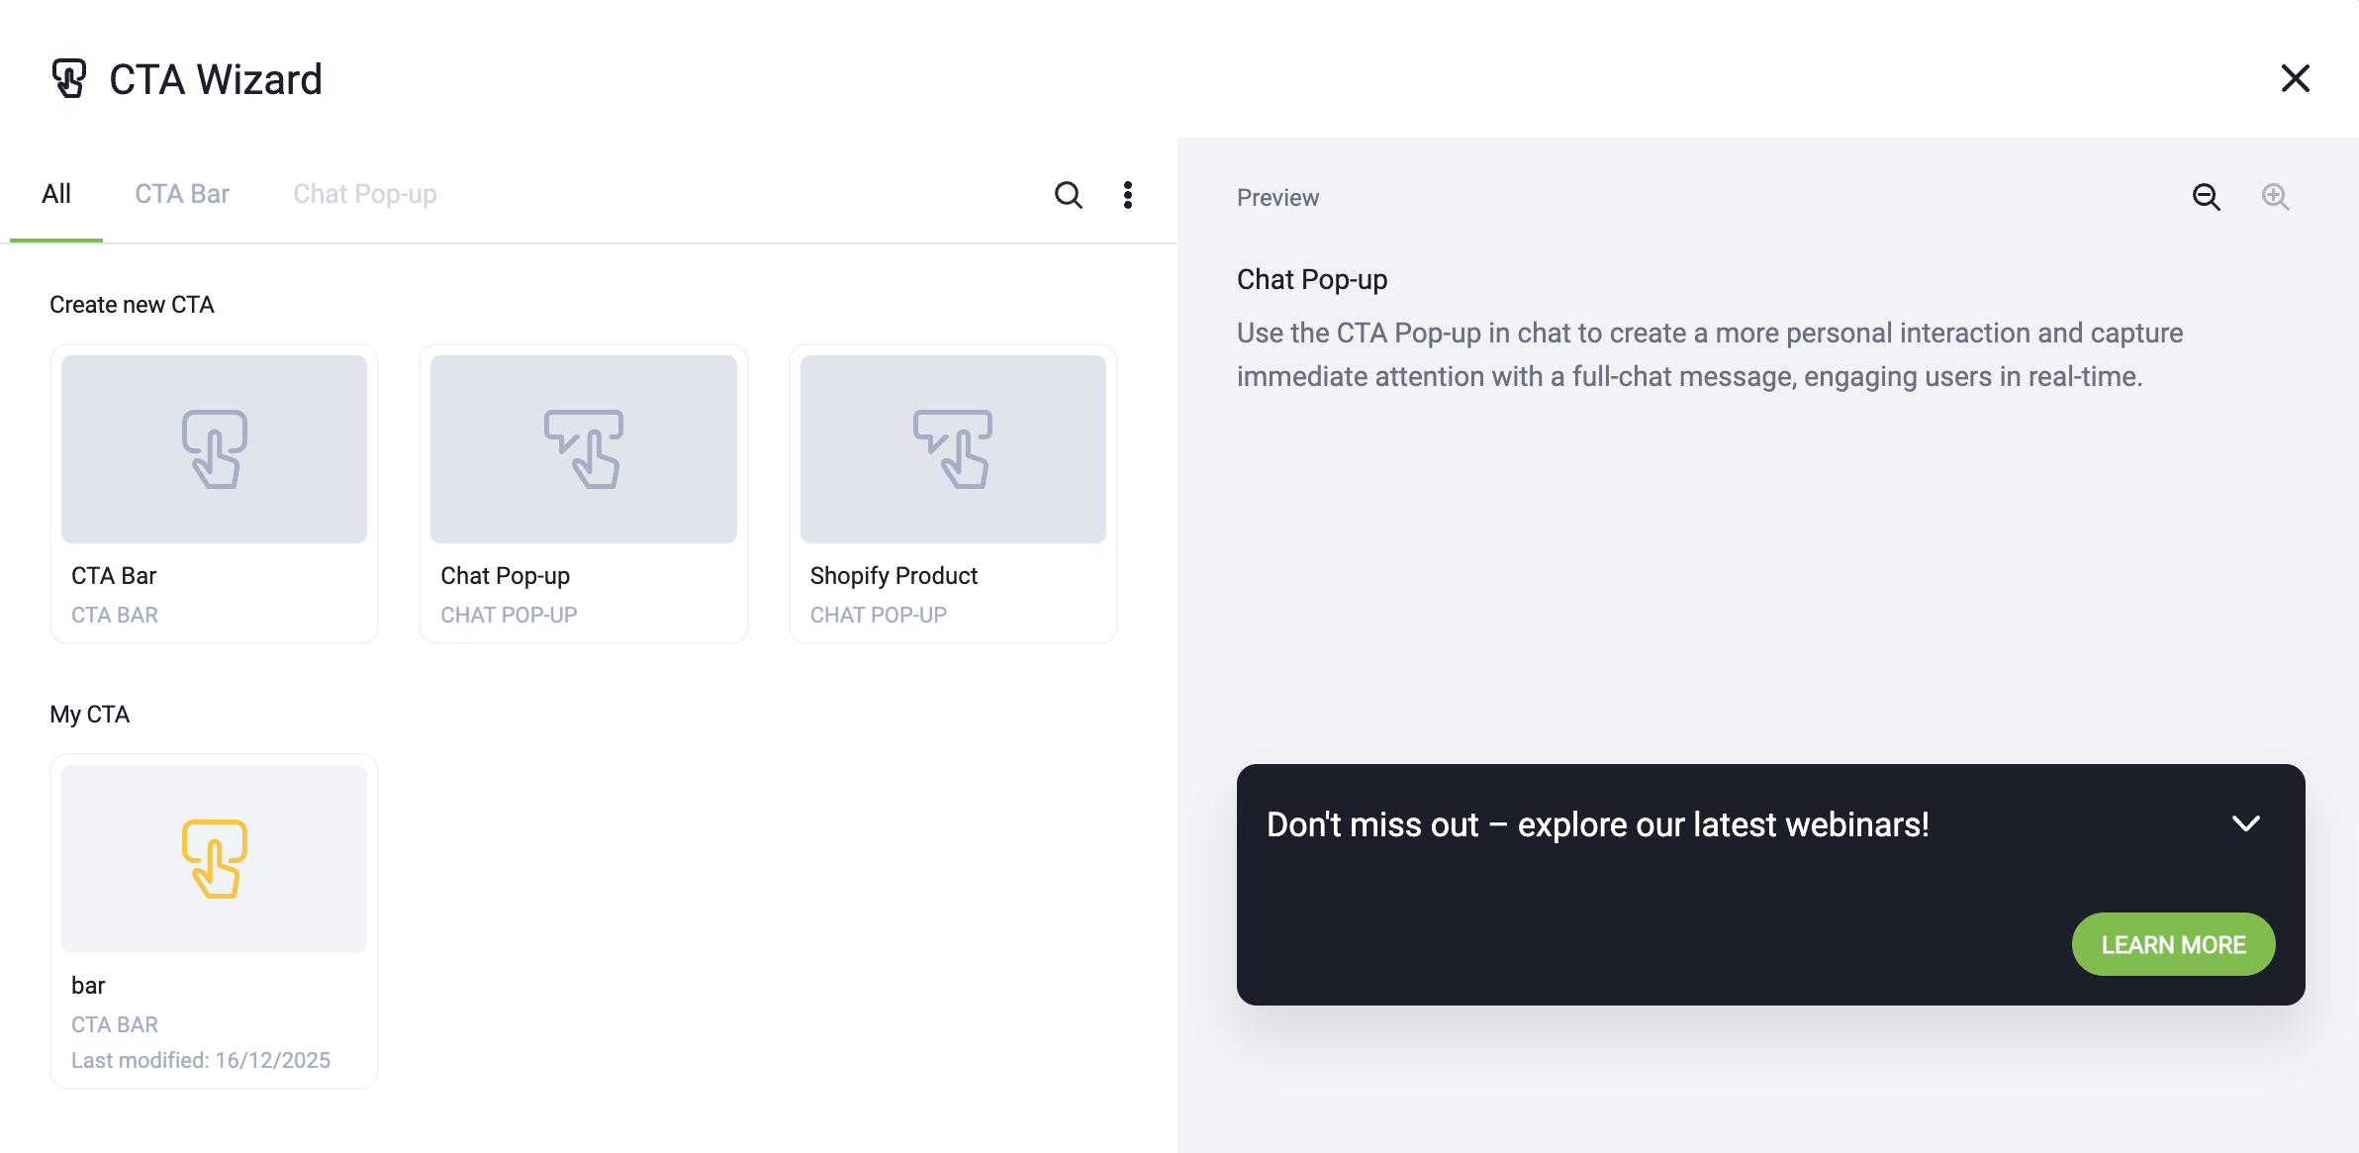Zoom out the preview

tap(2206, 197)
